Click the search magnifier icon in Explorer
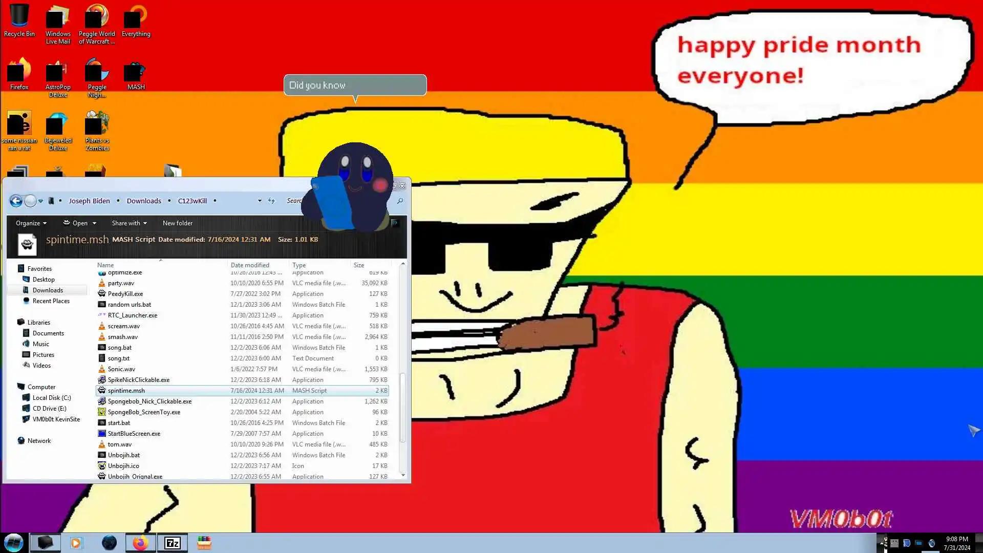983x553 pixels. tap(400, 201)
